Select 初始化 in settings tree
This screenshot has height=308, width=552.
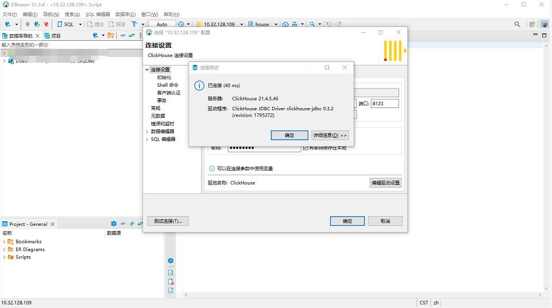pos(164,78)
